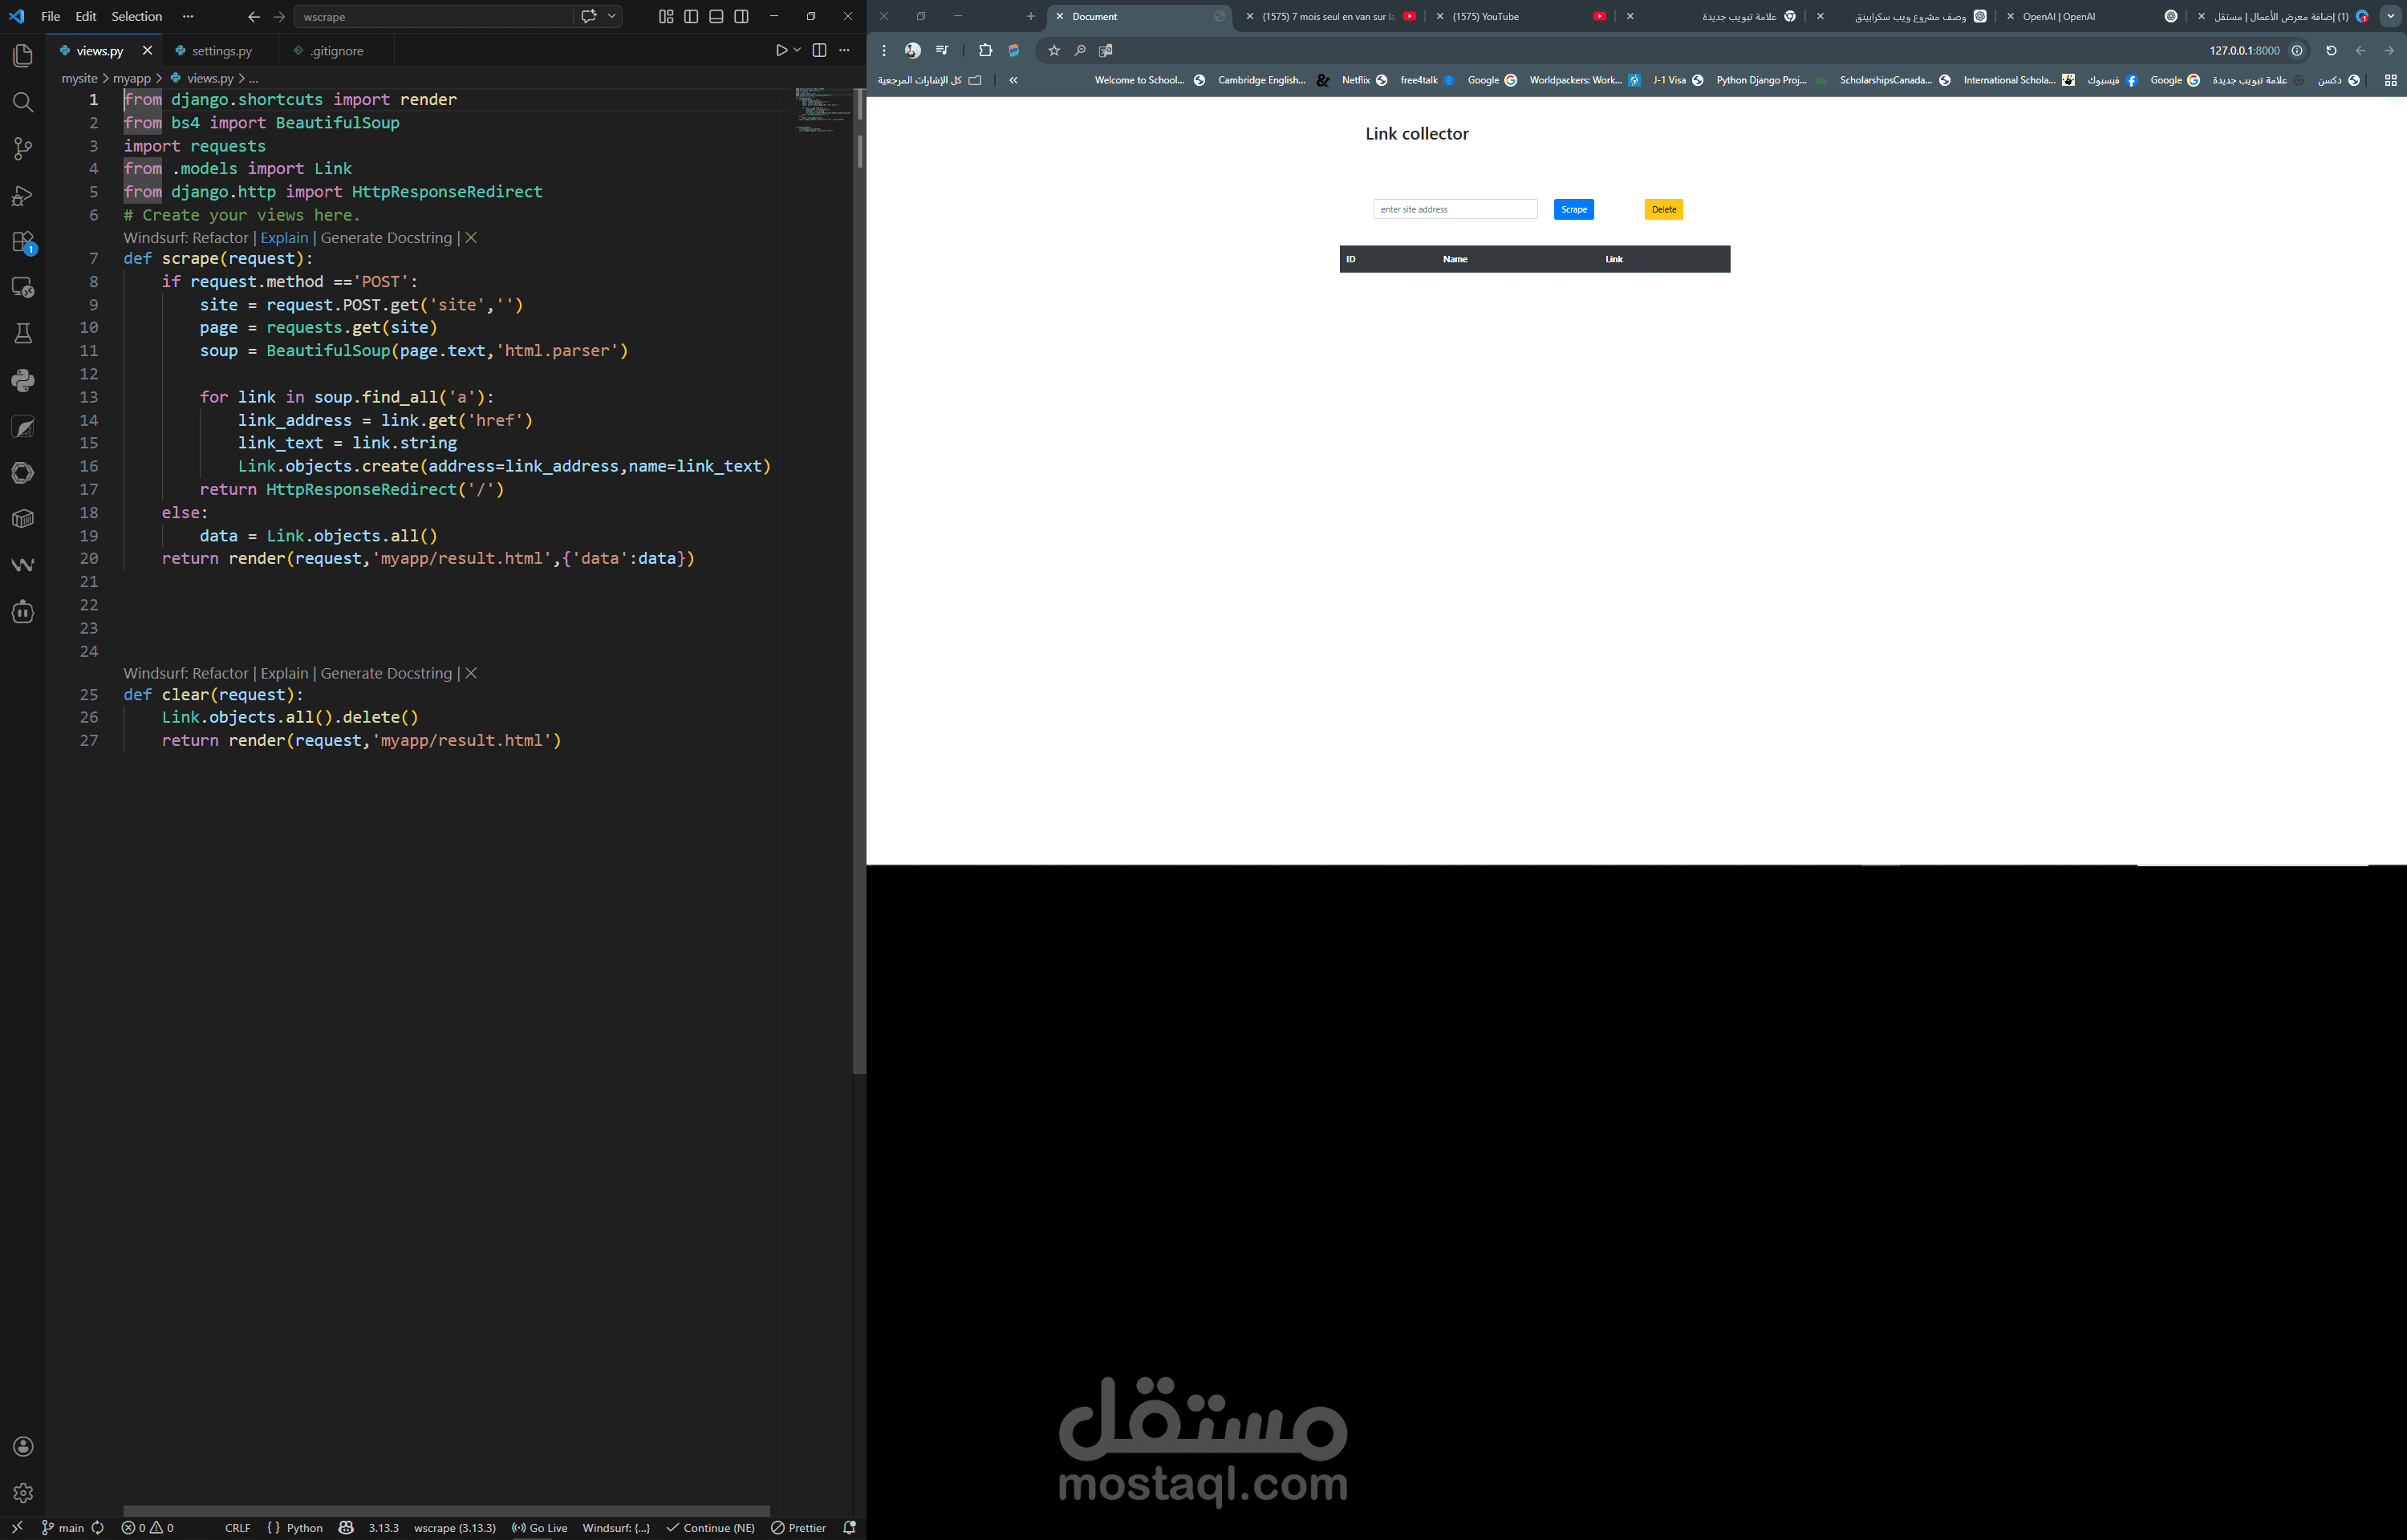Open Source Control in the activity bar
2407x1540 pixels.
[22, 148]
